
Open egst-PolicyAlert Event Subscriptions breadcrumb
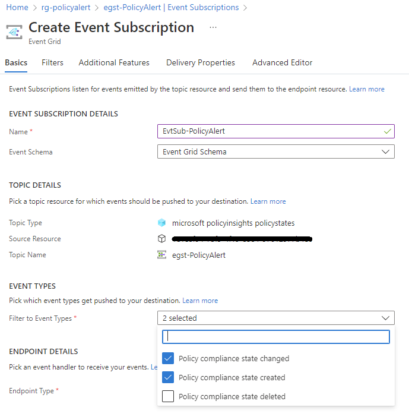171,7
